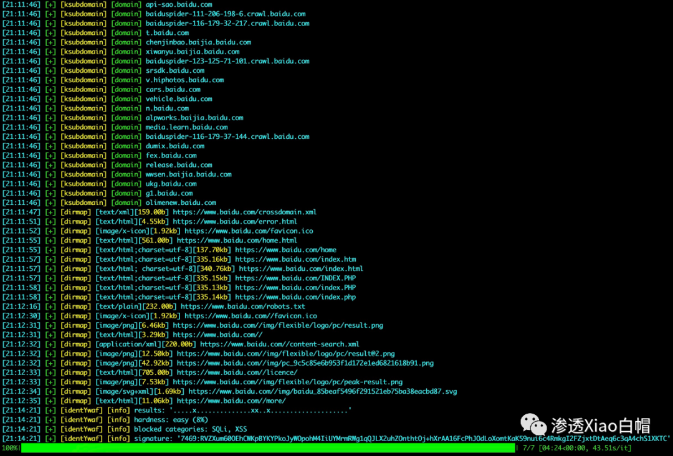The height and width of the screenshot is (456, 673).
Task: Select wwsen.baijia.baidu.com domain
Action: click(188, 174)
